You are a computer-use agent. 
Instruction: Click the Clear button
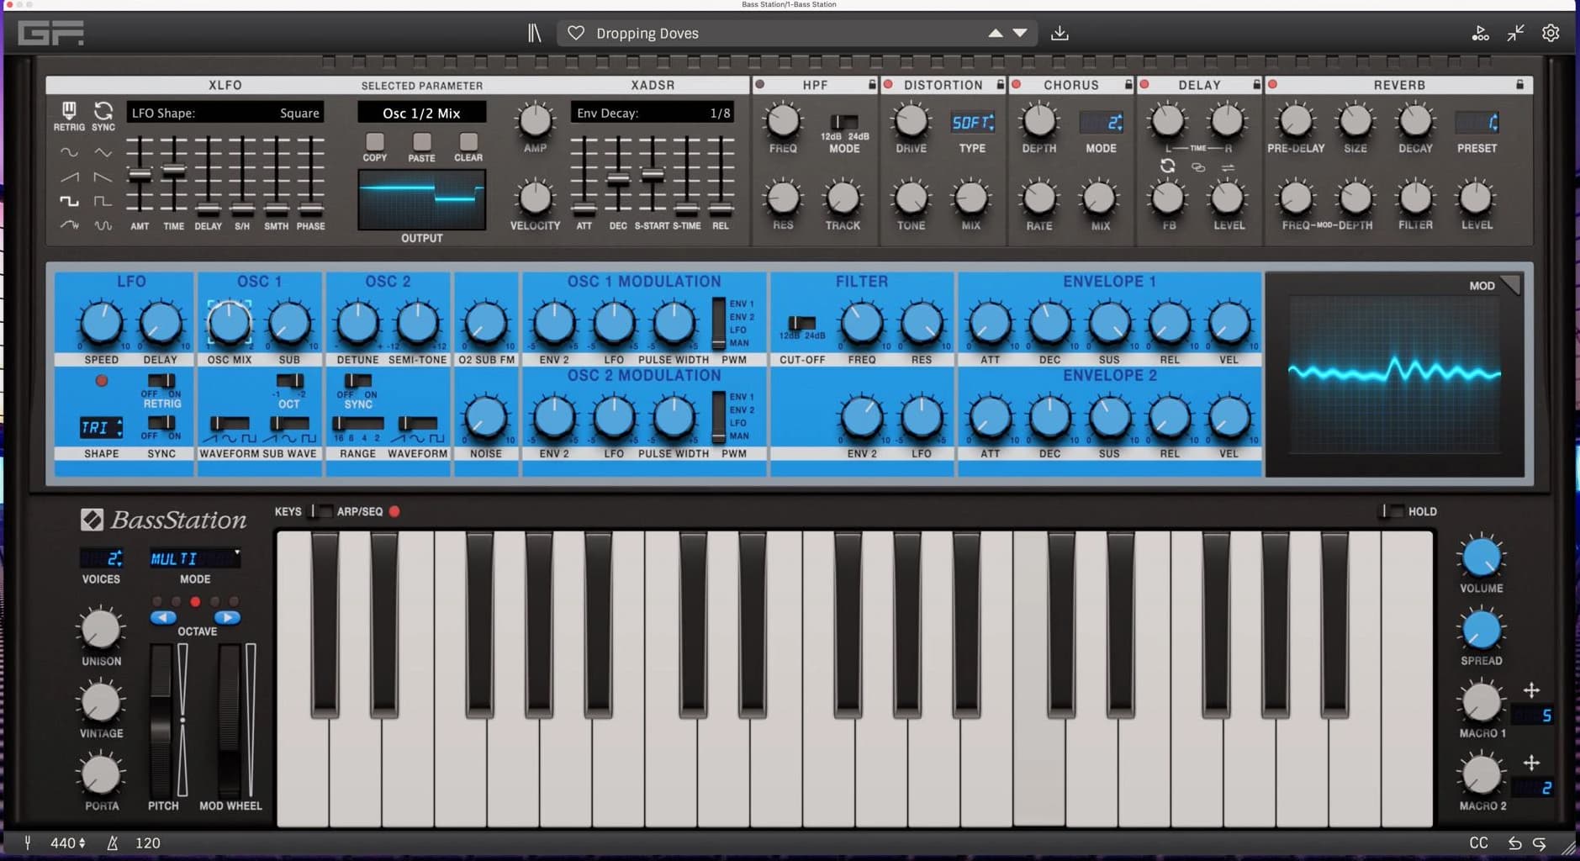pos(468,141)
